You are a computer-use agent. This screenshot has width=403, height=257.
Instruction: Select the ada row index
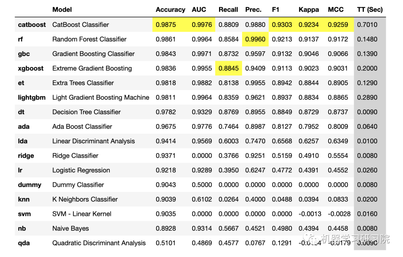pos(24,127)
